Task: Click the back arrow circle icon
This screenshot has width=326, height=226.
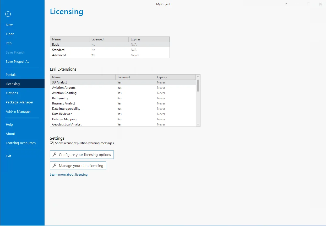Action: pos(8,14)
